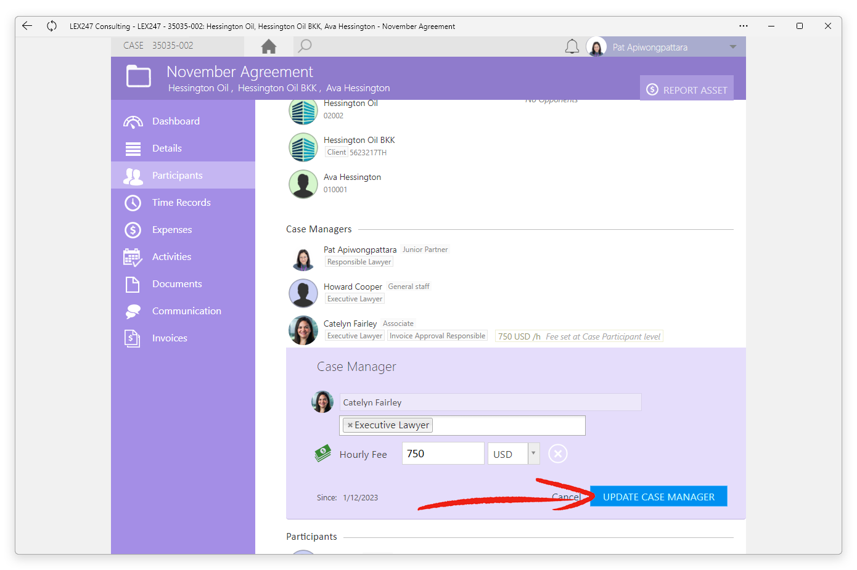Open Expenses in the sidebar
Viewport: 857px width, 570px height.
pyautogui.click(x=183, y=230)
